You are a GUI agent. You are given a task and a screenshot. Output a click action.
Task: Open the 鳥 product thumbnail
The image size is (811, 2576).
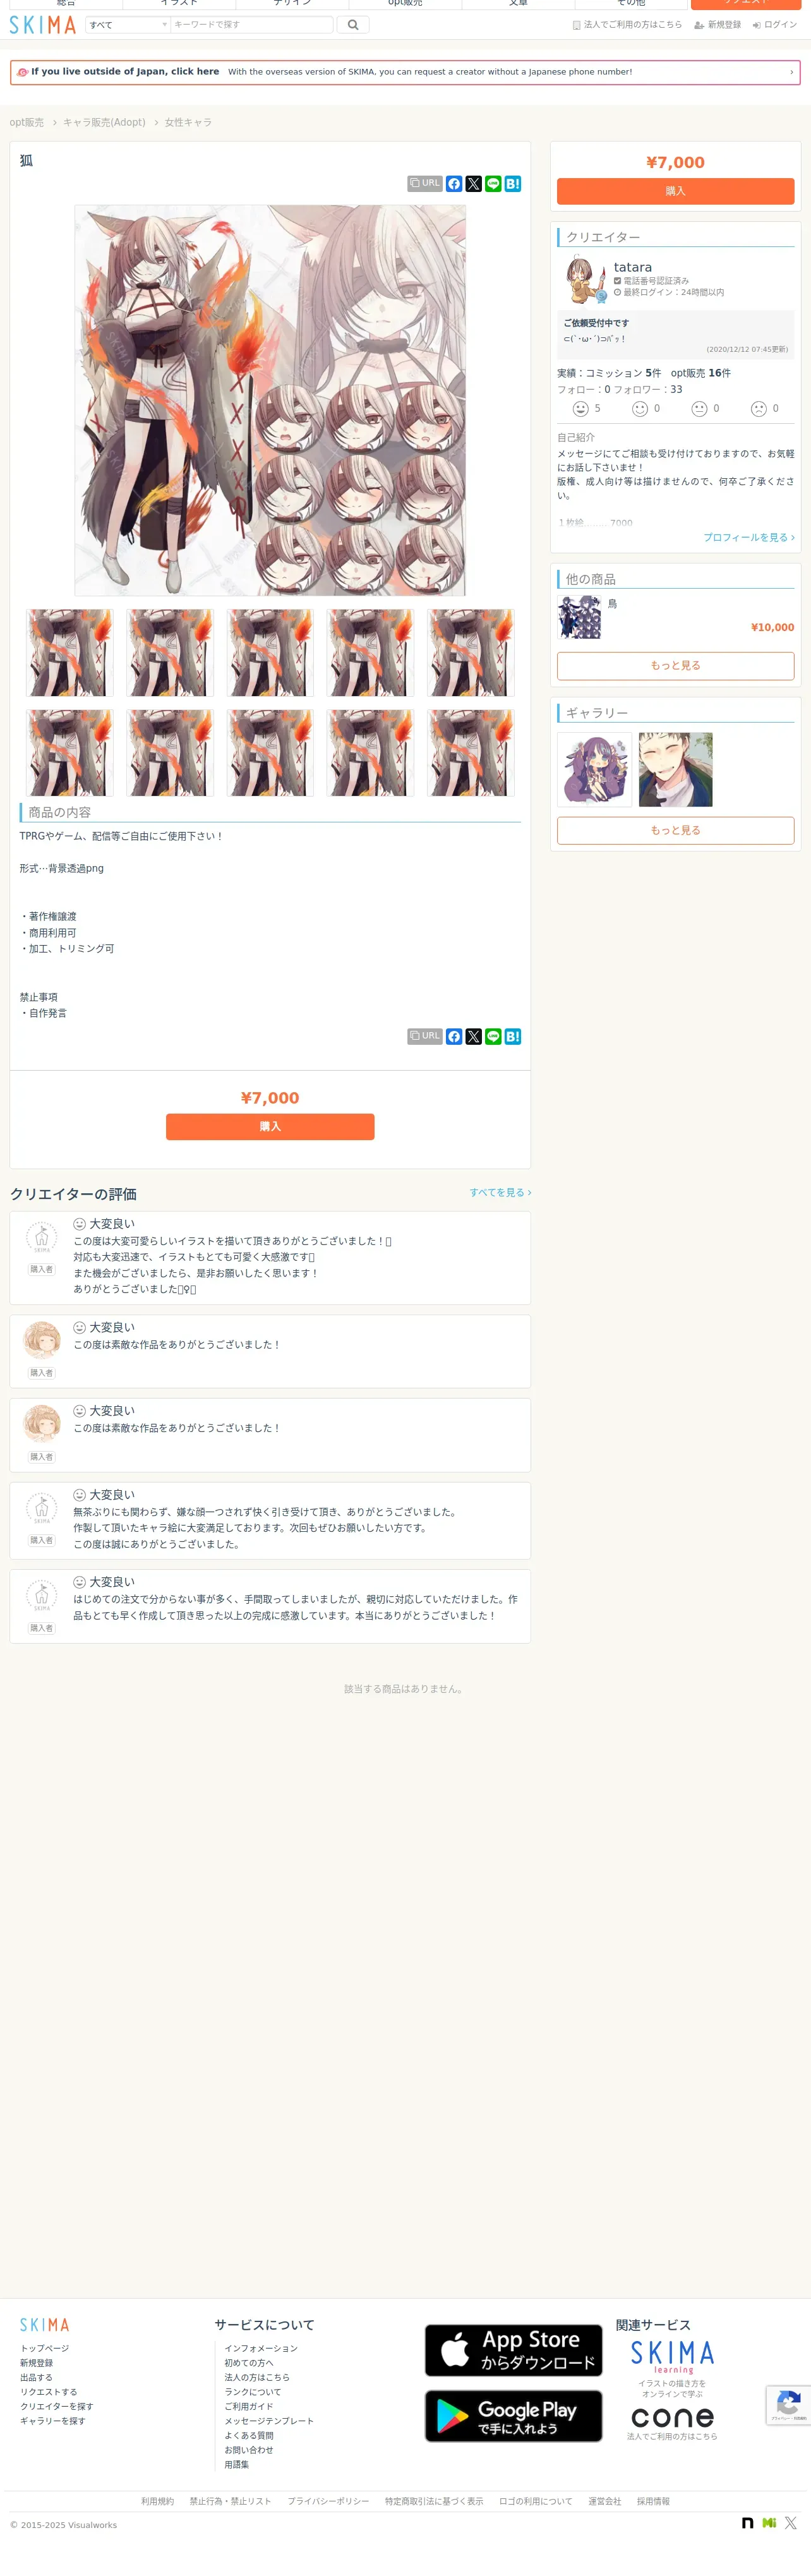tap(580, 617)
